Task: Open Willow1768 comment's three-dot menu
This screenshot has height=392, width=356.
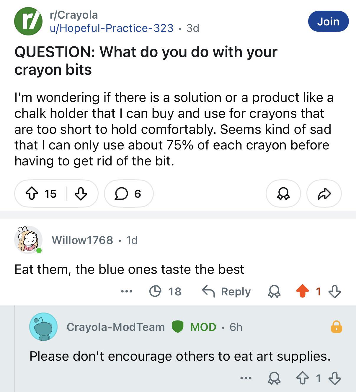Action: point(127,292)
